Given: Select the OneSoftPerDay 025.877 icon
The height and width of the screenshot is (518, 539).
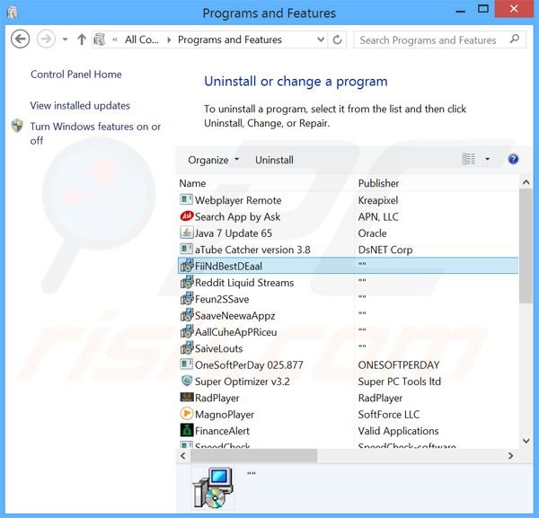Looking at the screenshot, I should coord(186,364).
